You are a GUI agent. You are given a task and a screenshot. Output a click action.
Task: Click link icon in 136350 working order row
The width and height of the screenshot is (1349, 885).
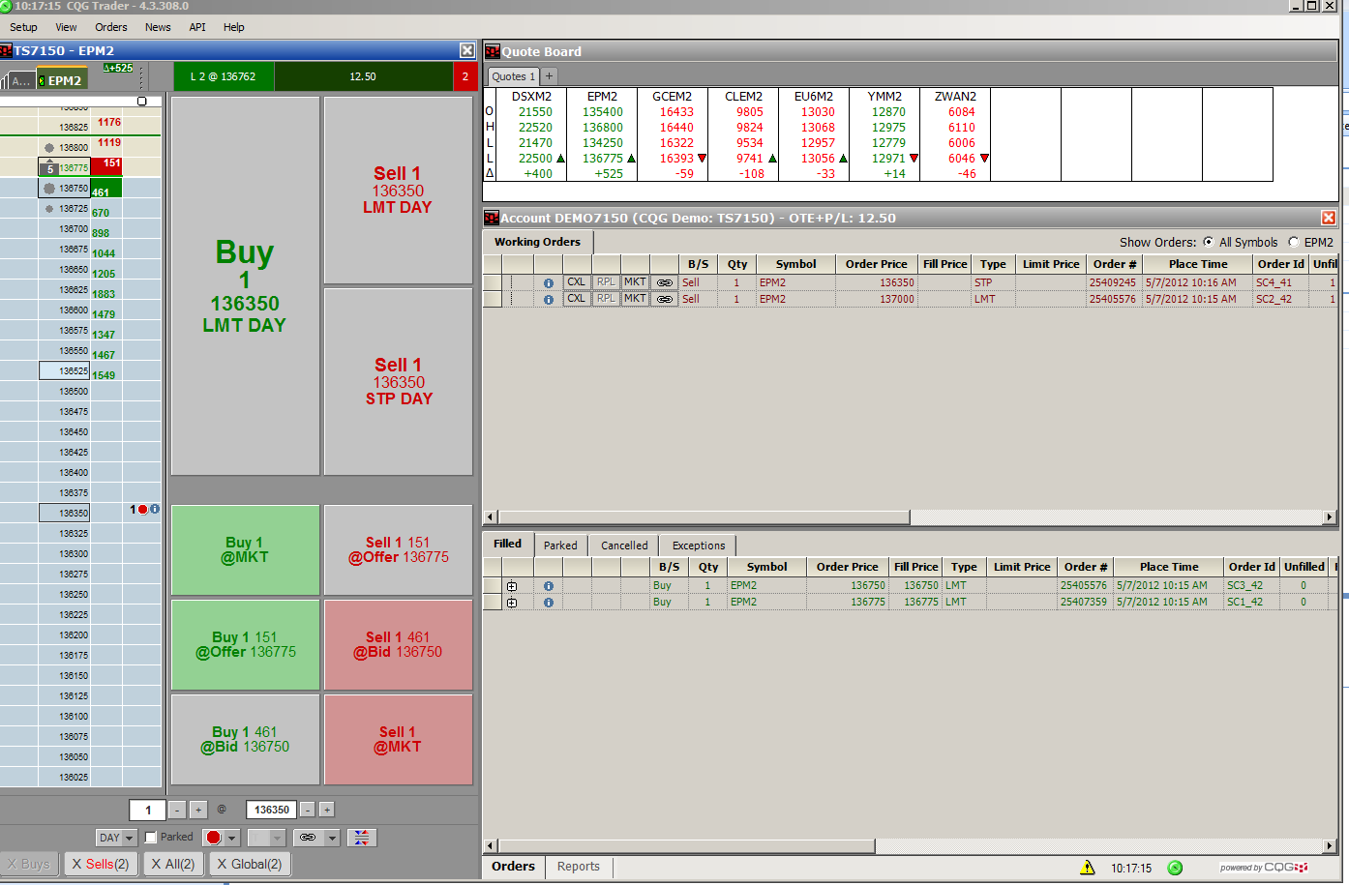665,283
